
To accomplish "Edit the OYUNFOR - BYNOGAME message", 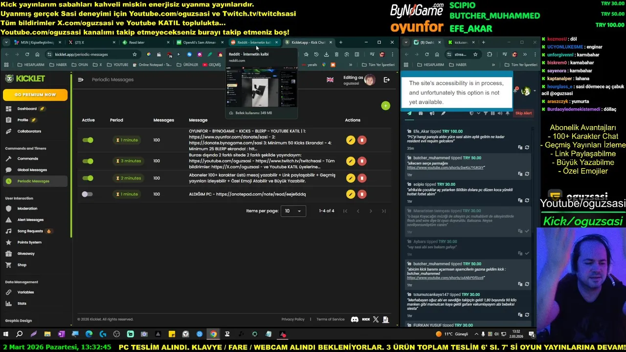I will tap(350, 140).
